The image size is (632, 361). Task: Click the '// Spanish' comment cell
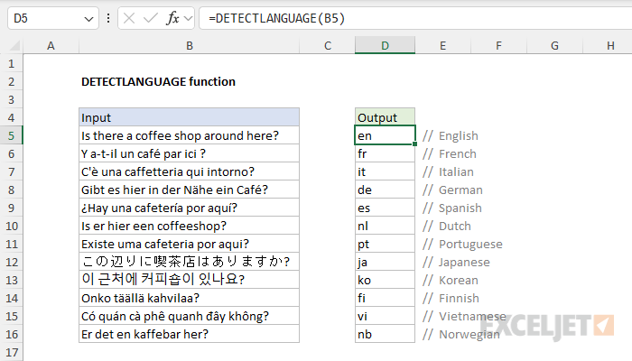coord(451,208)
